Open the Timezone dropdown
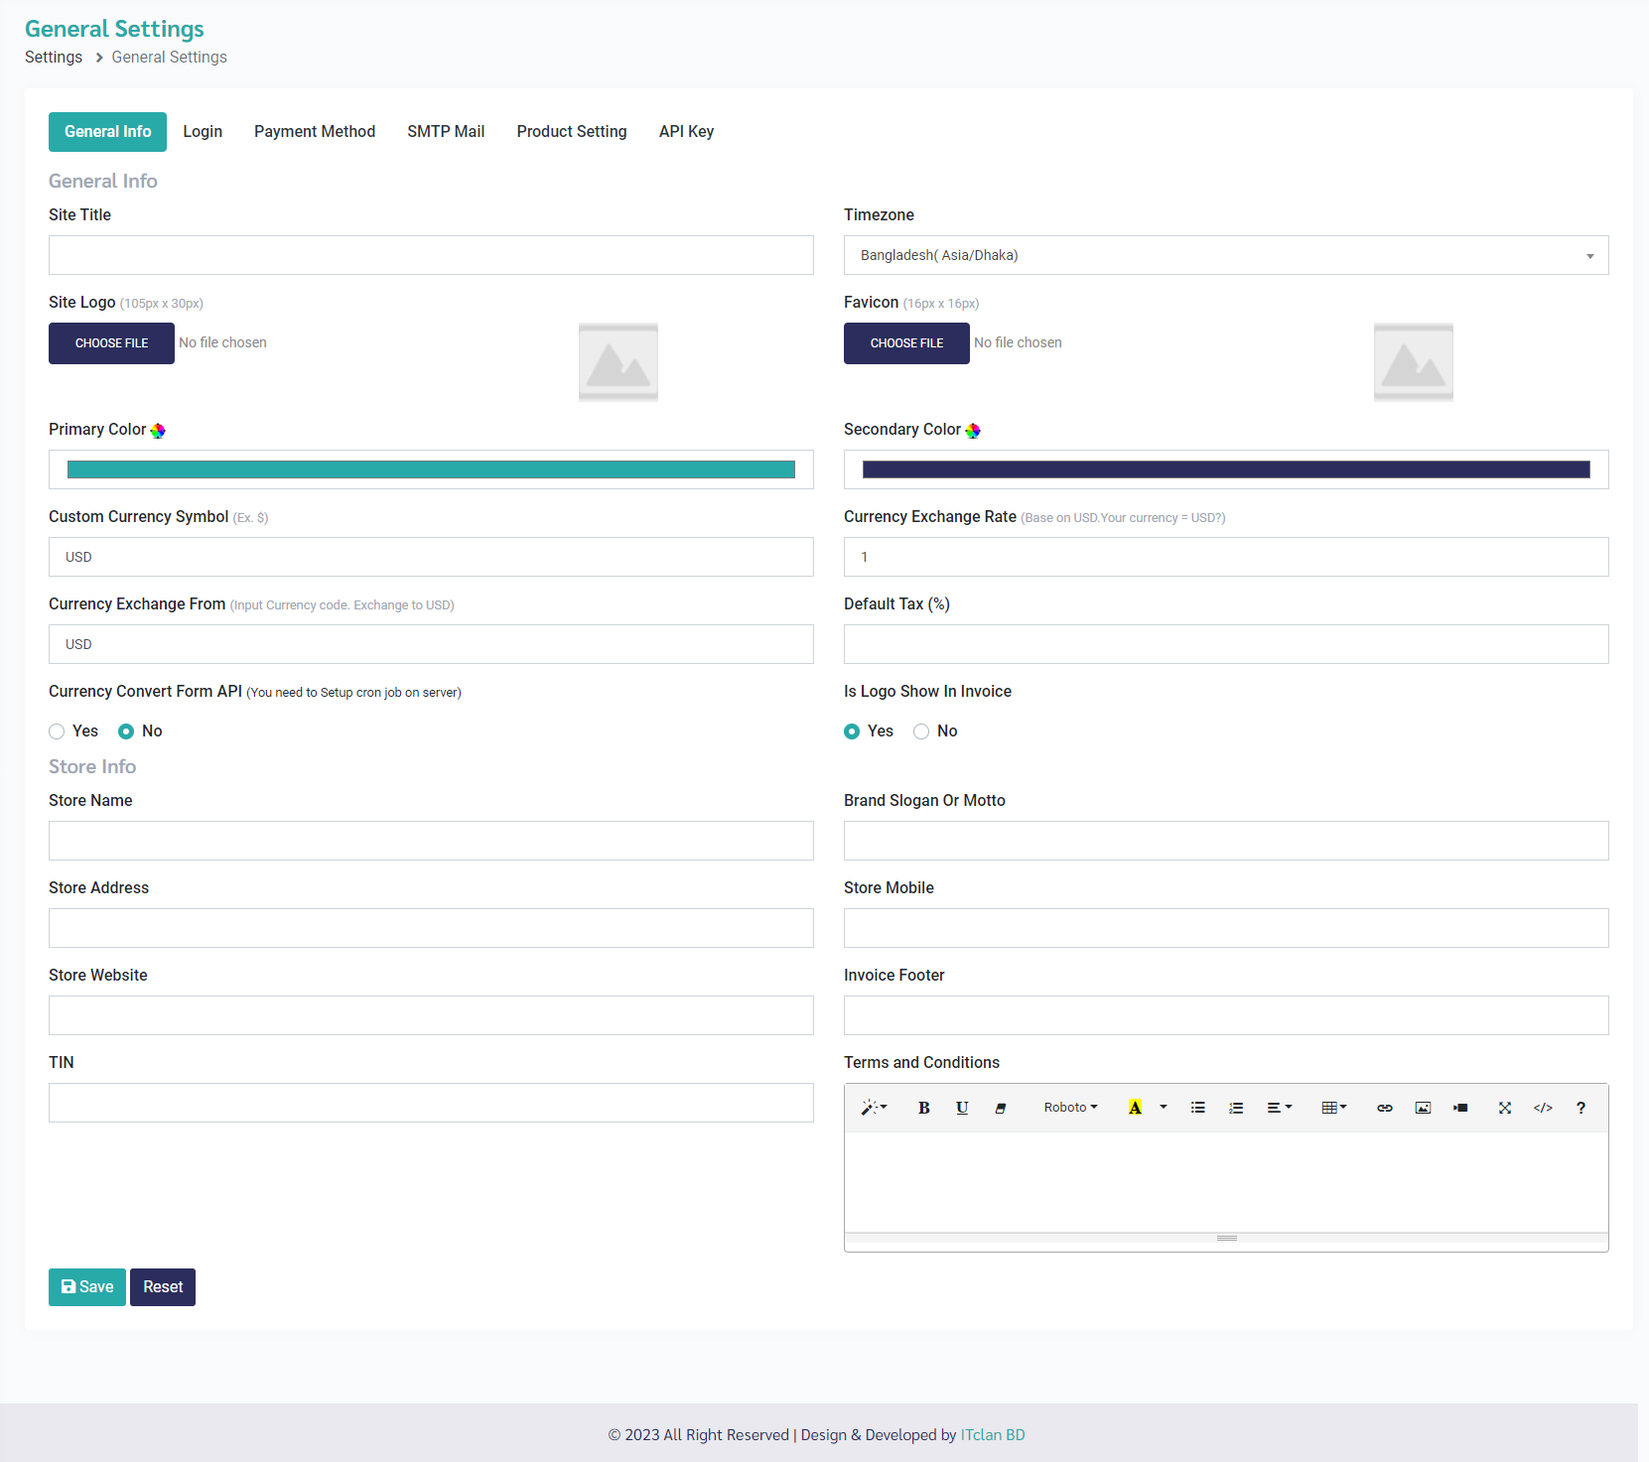Viewport: 1649px width, 1462px height. 1225,255
